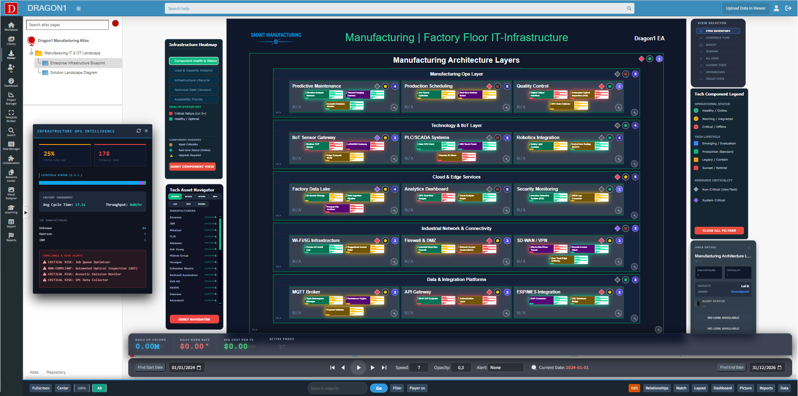This screenshot has height=396, width=798.
Task: Open the zoom level dropdown showing 100%
Action: pos(81,388)
